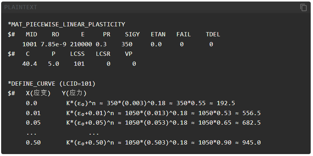Click Young's modulus value 210000

81,44
